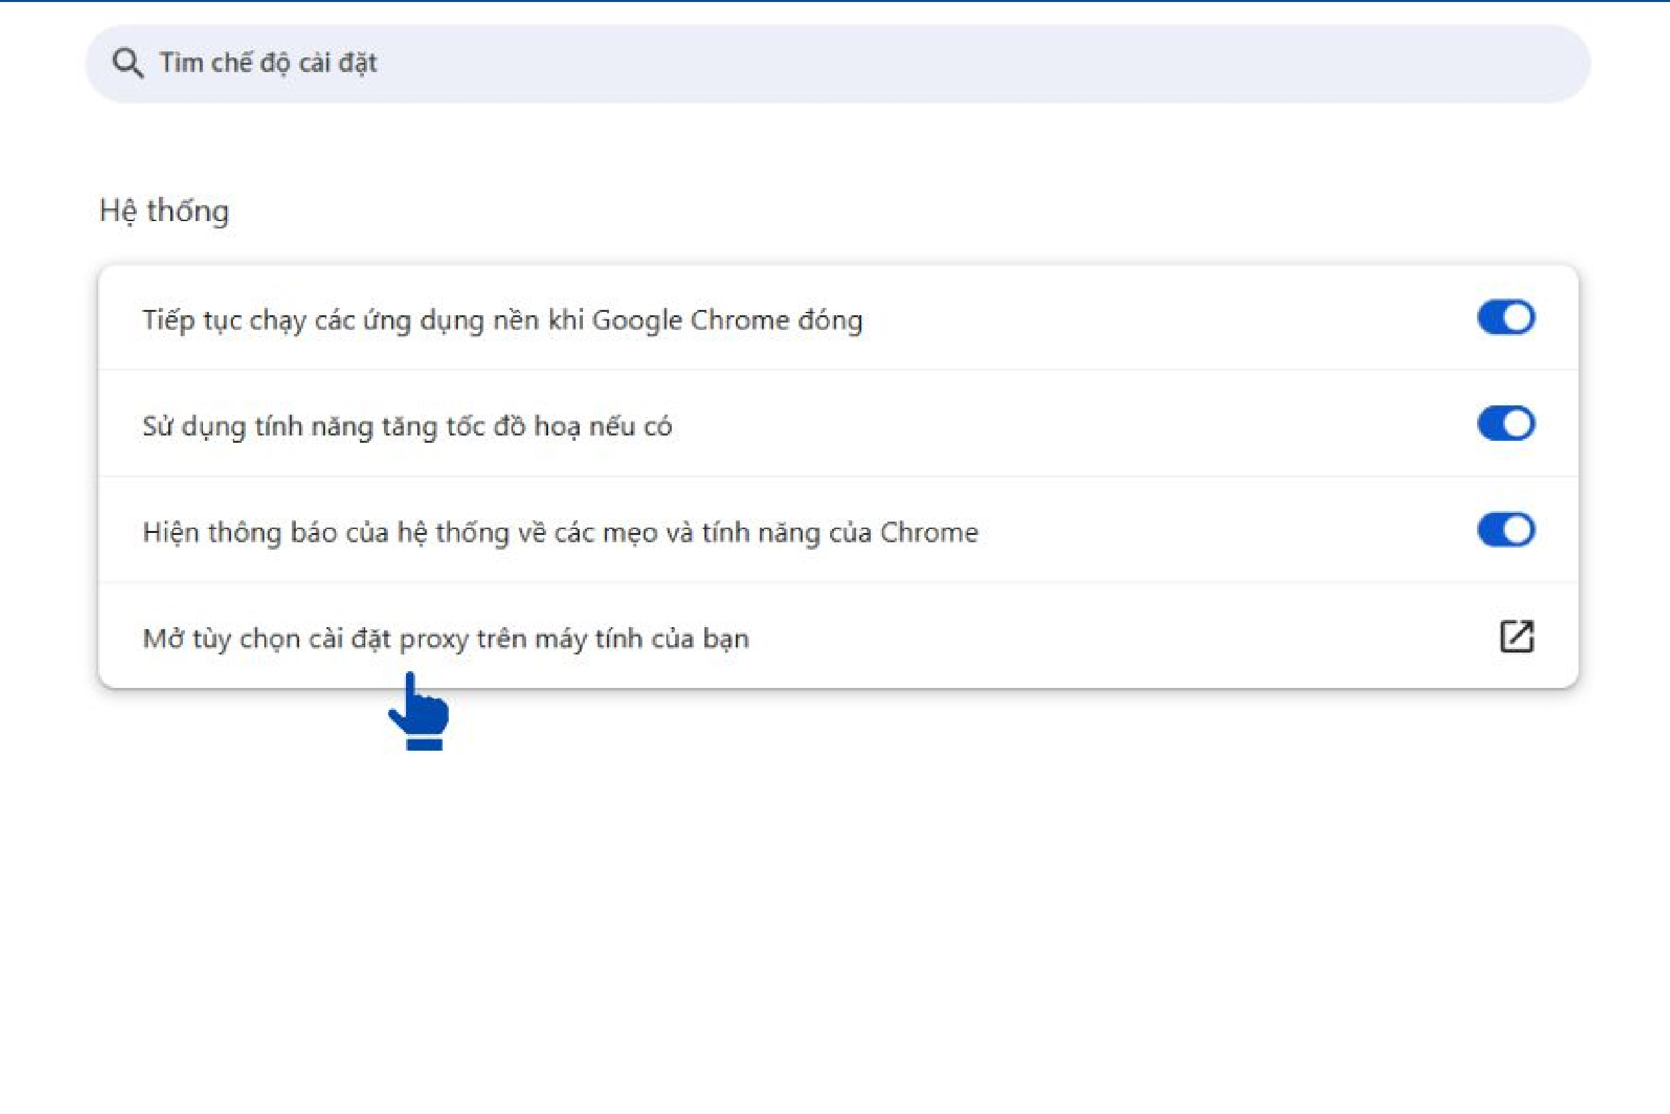Click the 'máy tính của bạn' text in proxy row

(642, 638)
